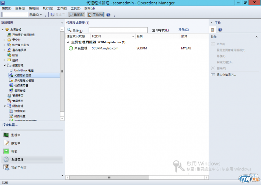Viewport: 261px width, 185px height.
Task: Sort by the 網域 column header
Action: click(x=194, y=36)
